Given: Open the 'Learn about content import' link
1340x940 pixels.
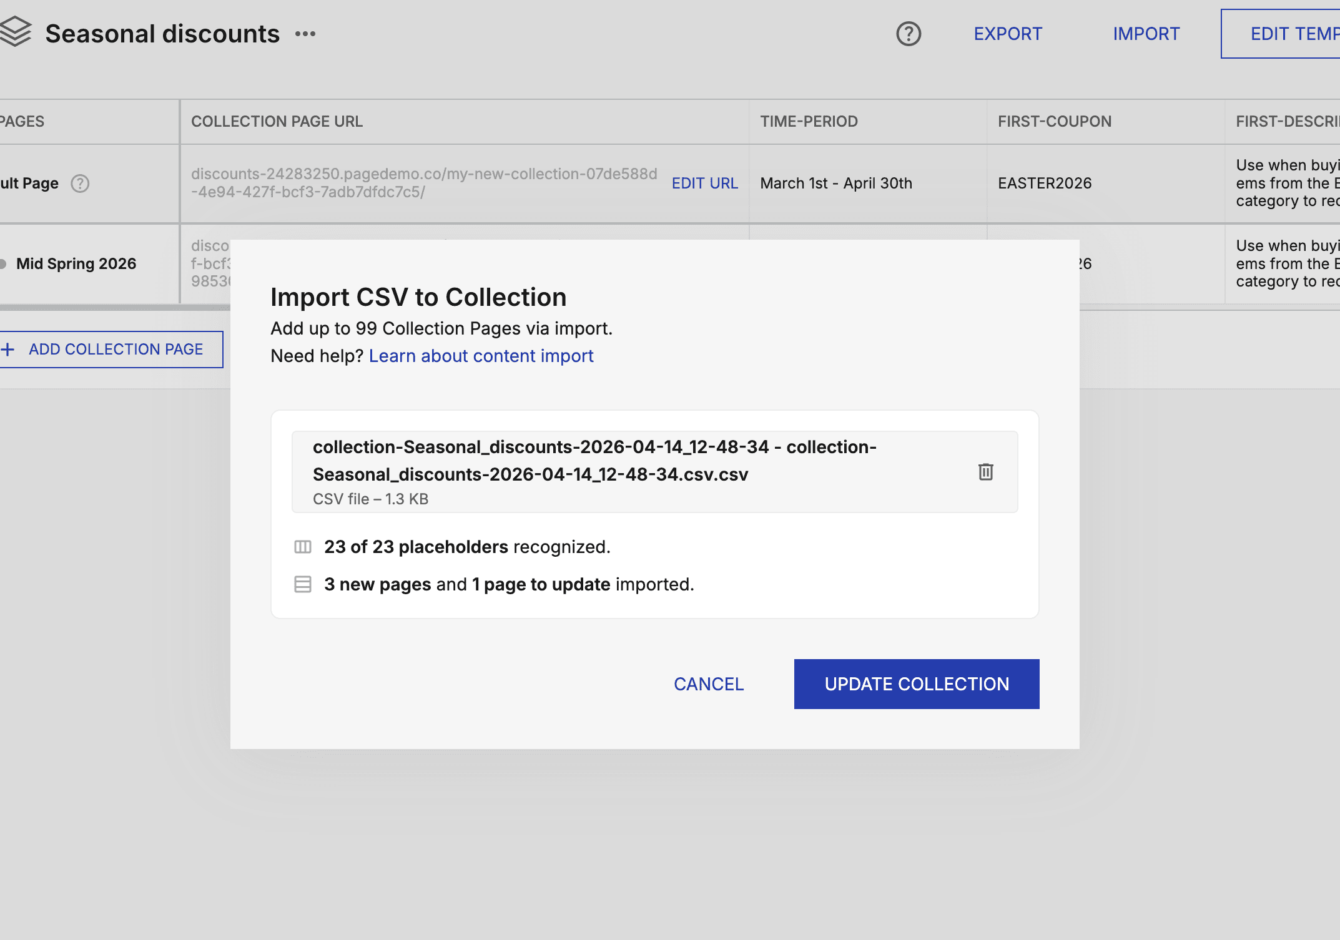Looking at the screenshot, I should click(x=481, y=355).
